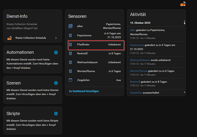Screen dimensions: 197x137
Task: Click the Pfadfinder trash can icon
Action: point(71,45)
